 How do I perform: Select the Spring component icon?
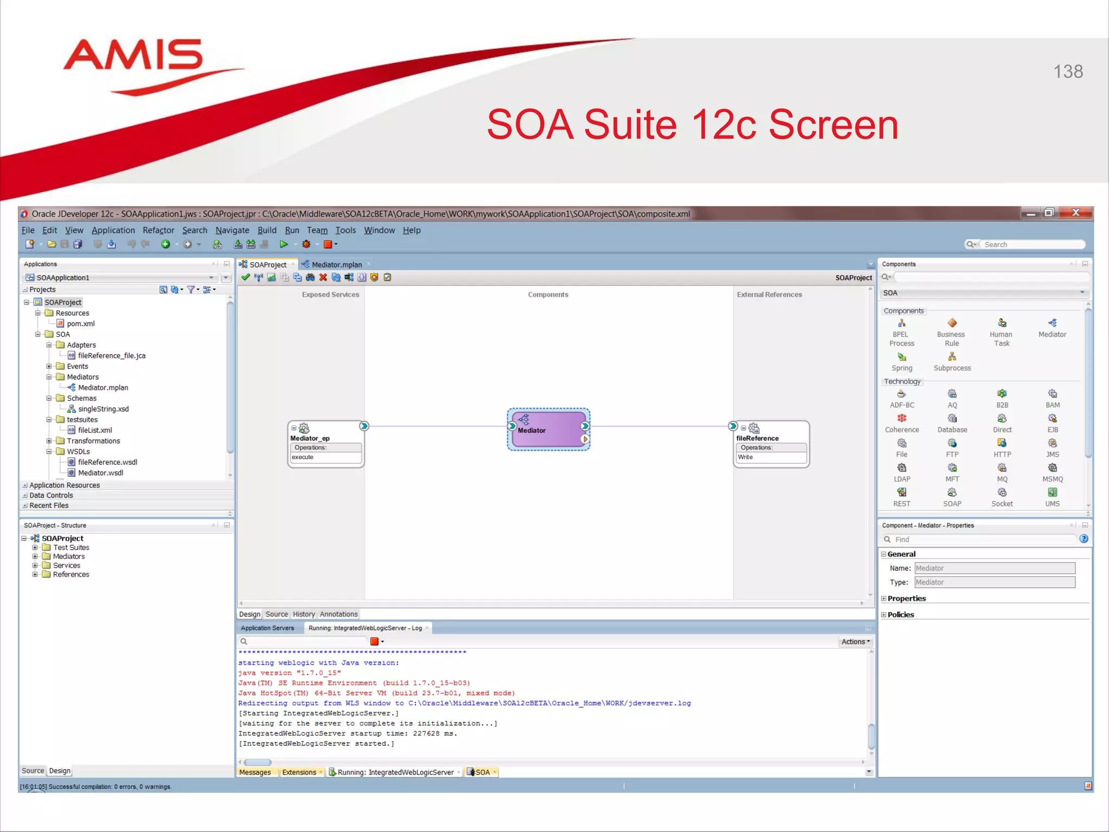(902, 357)
